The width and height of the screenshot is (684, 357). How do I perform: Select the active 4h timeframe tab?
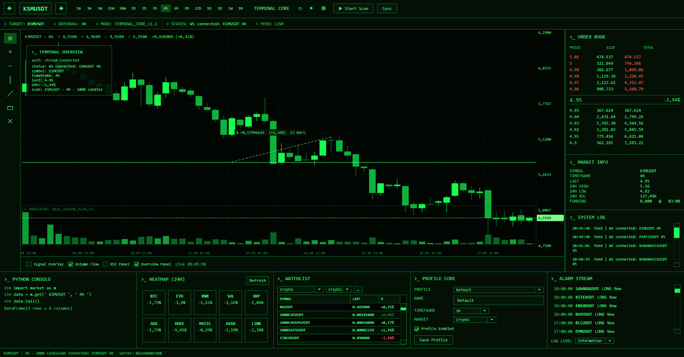coord(165,9)
